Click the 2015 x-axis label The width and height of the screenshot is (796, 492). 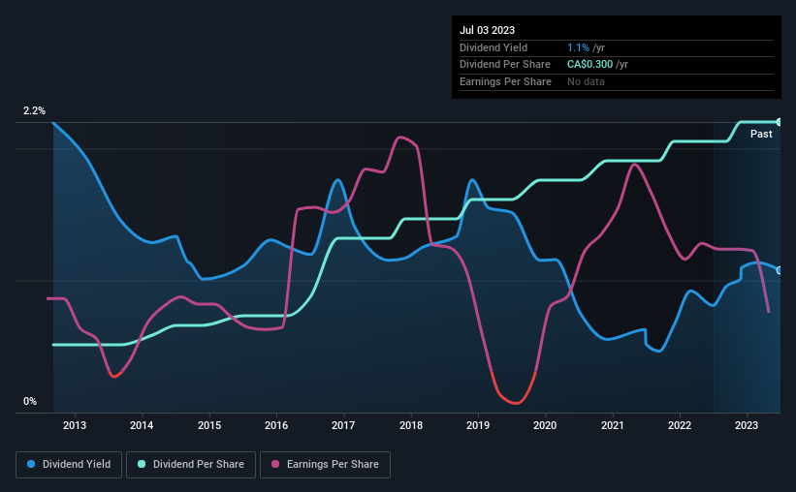click(x=209, y=425)
